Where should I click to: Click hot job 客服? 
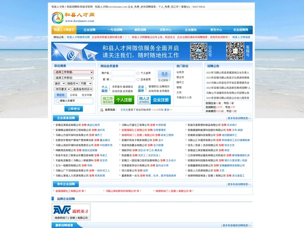pos(179,87)
